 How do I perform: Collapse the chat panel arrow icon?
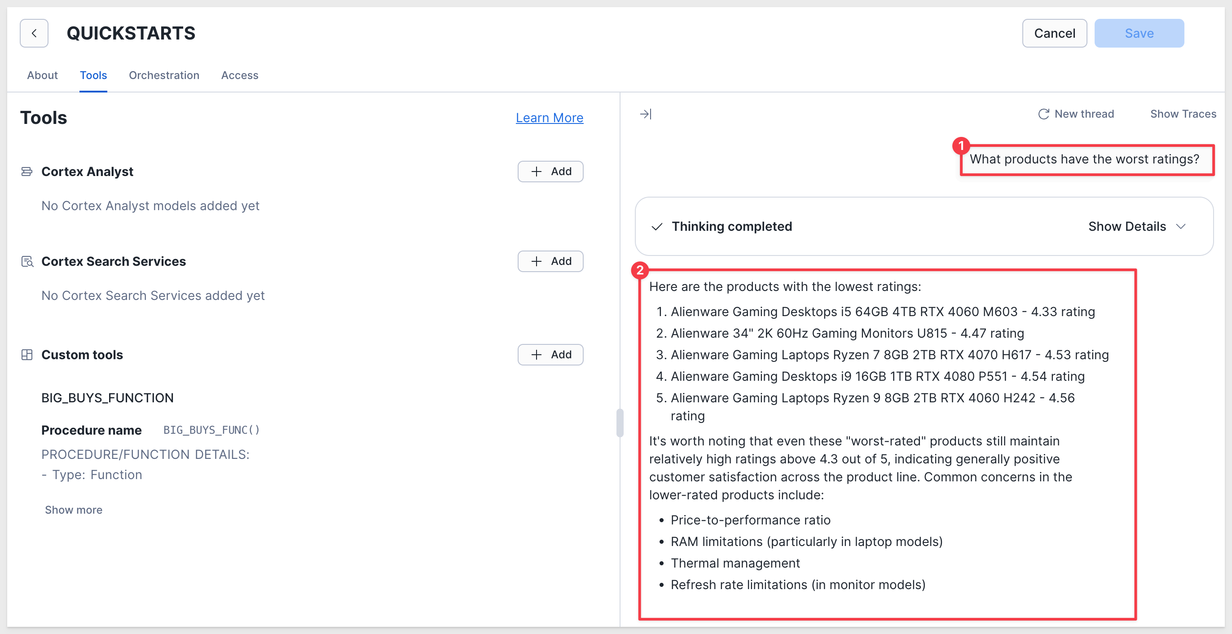tap(645, 114)
